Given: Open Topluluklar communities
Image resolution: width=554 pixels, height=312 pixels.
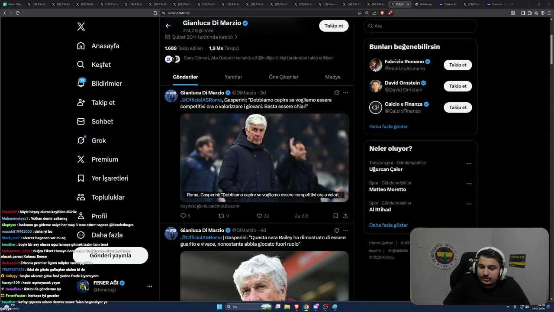Looking at the screenshot, I should pos(100,197).
